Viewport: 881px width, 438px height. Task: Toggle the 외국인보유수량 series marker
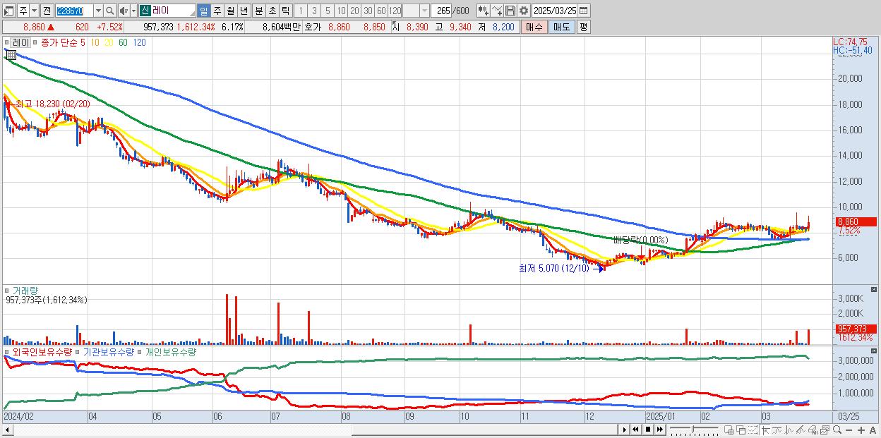(8, 351)
